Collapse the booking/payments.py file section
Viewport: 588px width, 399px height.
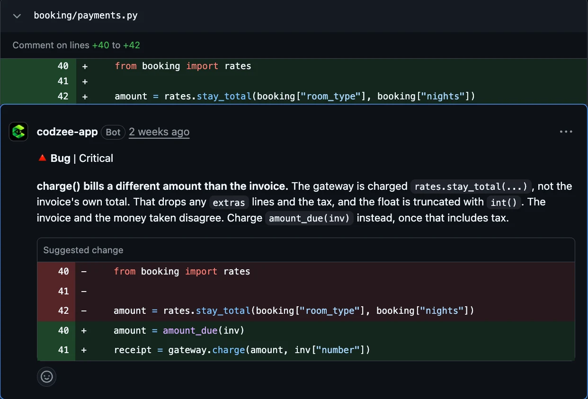click(x=17, y=16)
